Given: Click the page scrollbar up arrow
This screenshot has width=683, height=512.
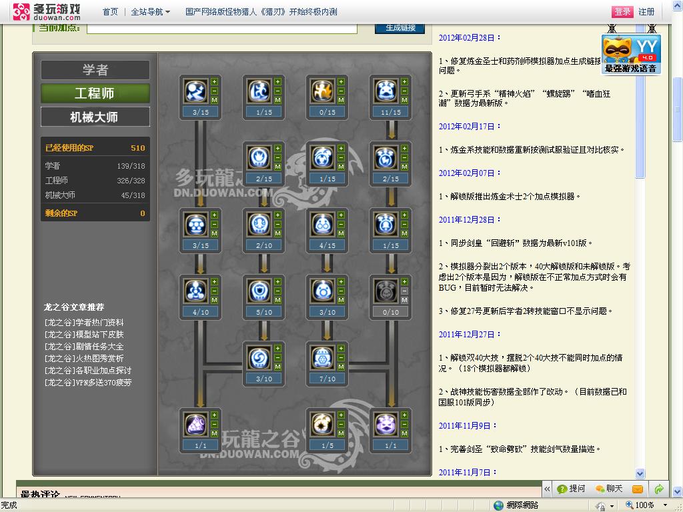Looking at the screenshot, I should coord(678,5).
